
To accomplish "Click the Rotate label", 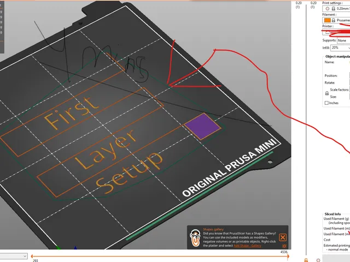I will (329, 82).
